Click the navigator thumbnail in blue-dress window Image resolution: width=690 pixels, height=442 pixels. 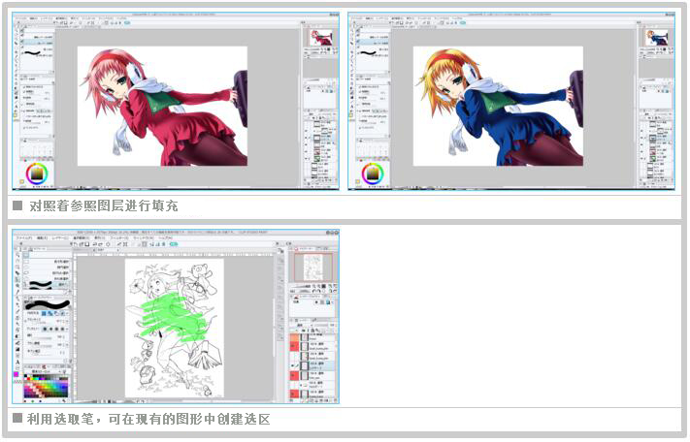(x=657, y=38)
